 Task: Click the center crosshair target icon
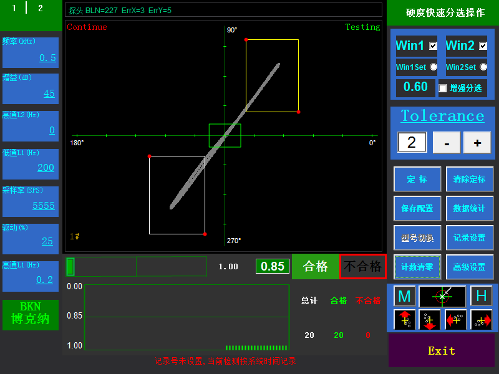tap(442, 296)
